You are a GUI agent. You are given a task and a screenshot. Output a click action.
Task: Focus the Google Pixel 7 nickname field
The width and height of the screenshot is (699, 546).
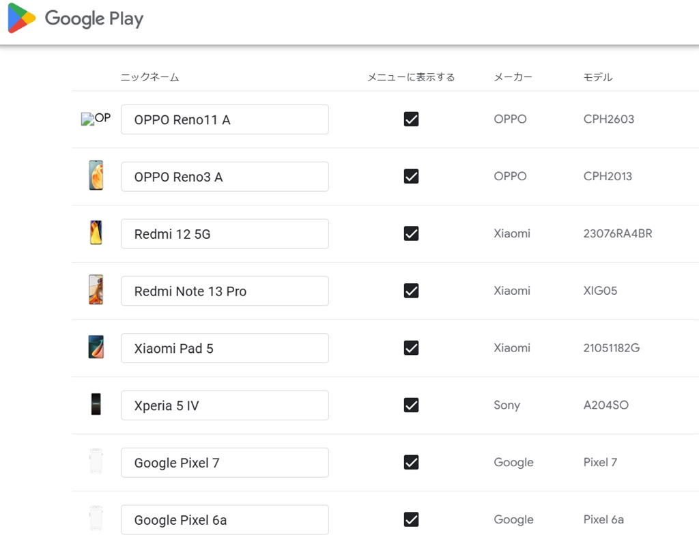[x=225, y=463]
